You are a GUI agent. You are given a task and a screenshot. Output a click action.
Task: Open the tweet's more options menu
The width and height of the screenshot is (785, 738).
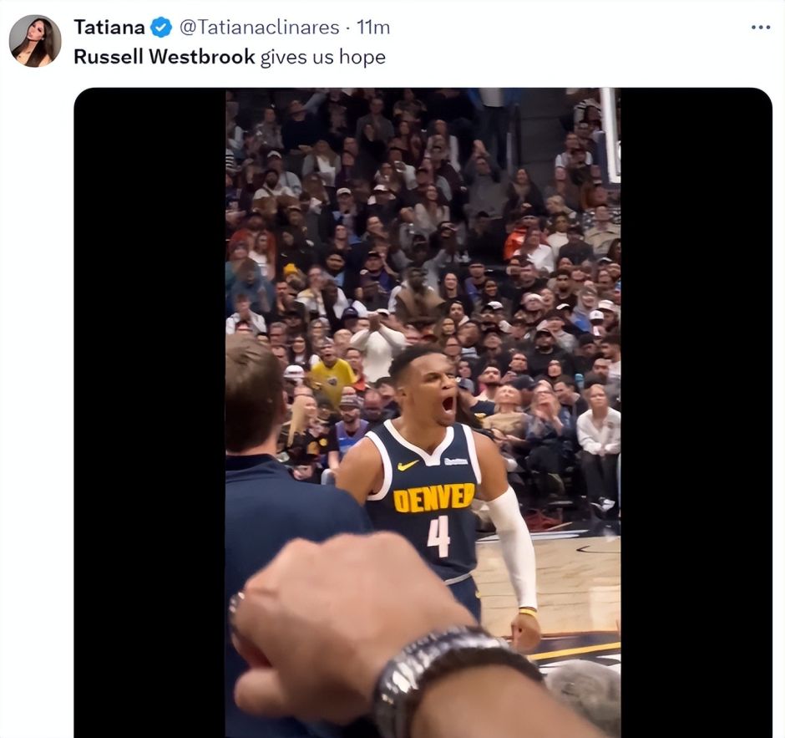(760, 27)
